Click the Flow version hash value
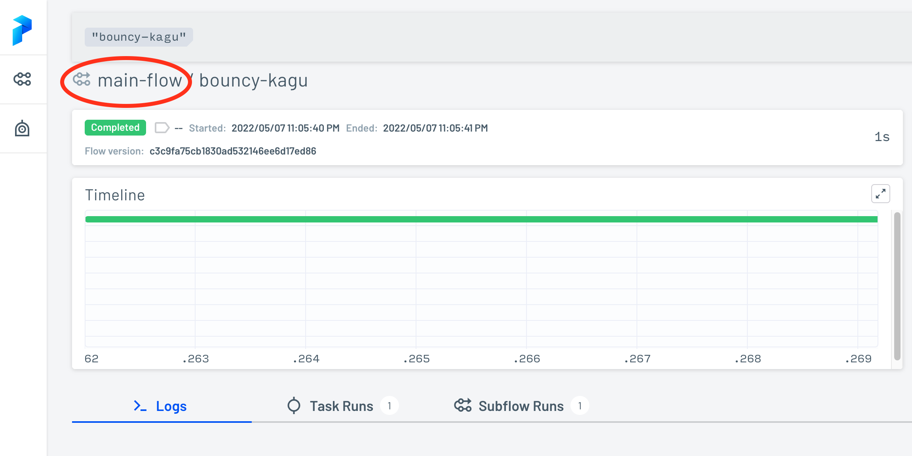 coord(233,151)
